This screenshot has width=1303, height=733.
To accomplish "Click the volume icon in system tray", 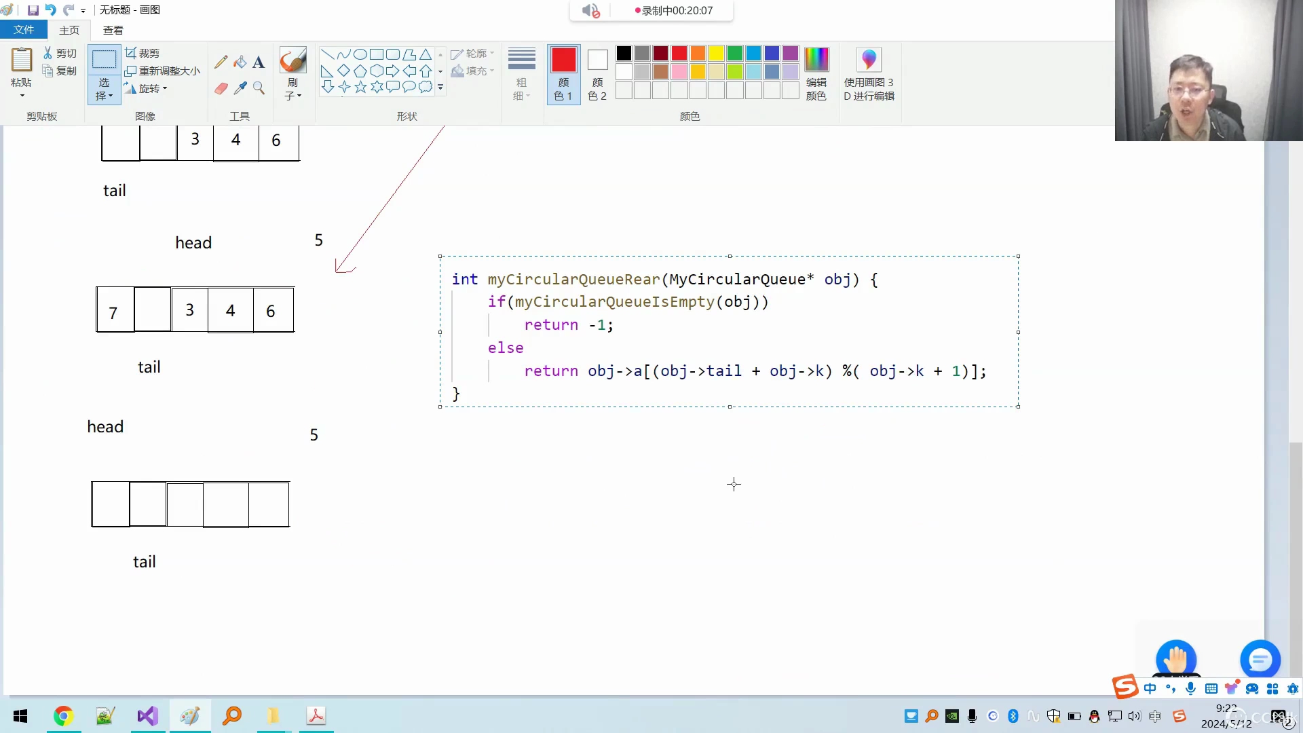I will click(1134, 716).
